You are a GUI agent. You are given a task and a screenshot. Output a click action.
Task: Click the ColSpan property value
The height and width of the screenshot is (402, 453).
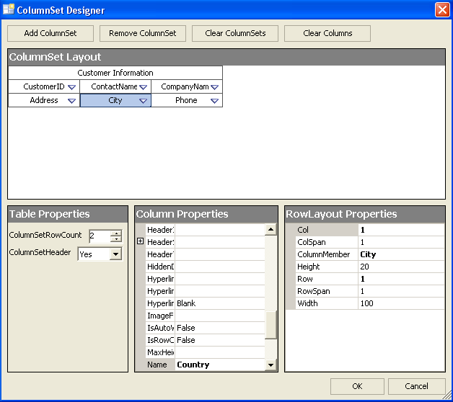(401, 242)
